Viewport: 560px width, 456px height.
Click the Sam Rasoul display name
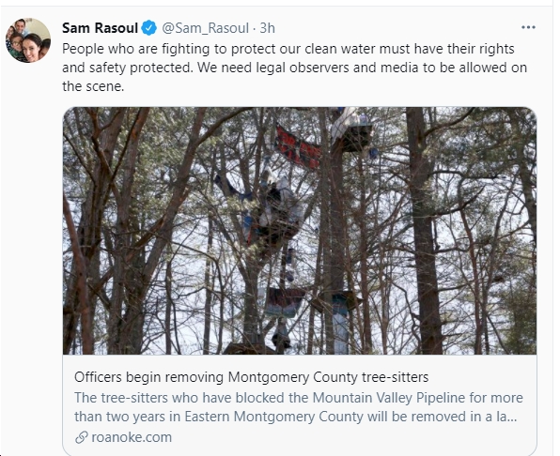click(x=100, y=28)
